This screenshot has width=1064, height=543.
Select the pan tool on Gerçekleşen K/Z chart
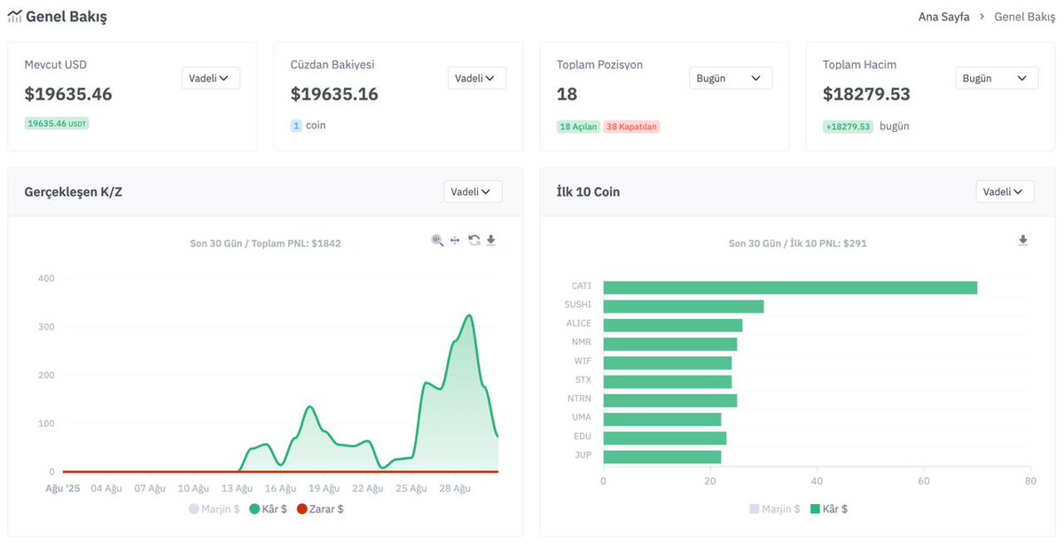tap(455, 240)
